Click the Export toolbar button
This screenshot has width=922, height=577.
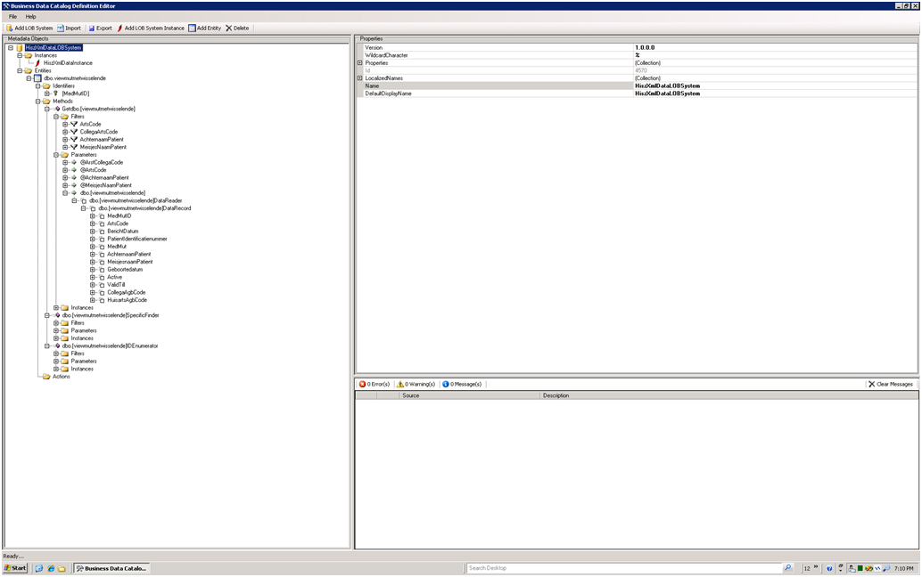[100, 28]
